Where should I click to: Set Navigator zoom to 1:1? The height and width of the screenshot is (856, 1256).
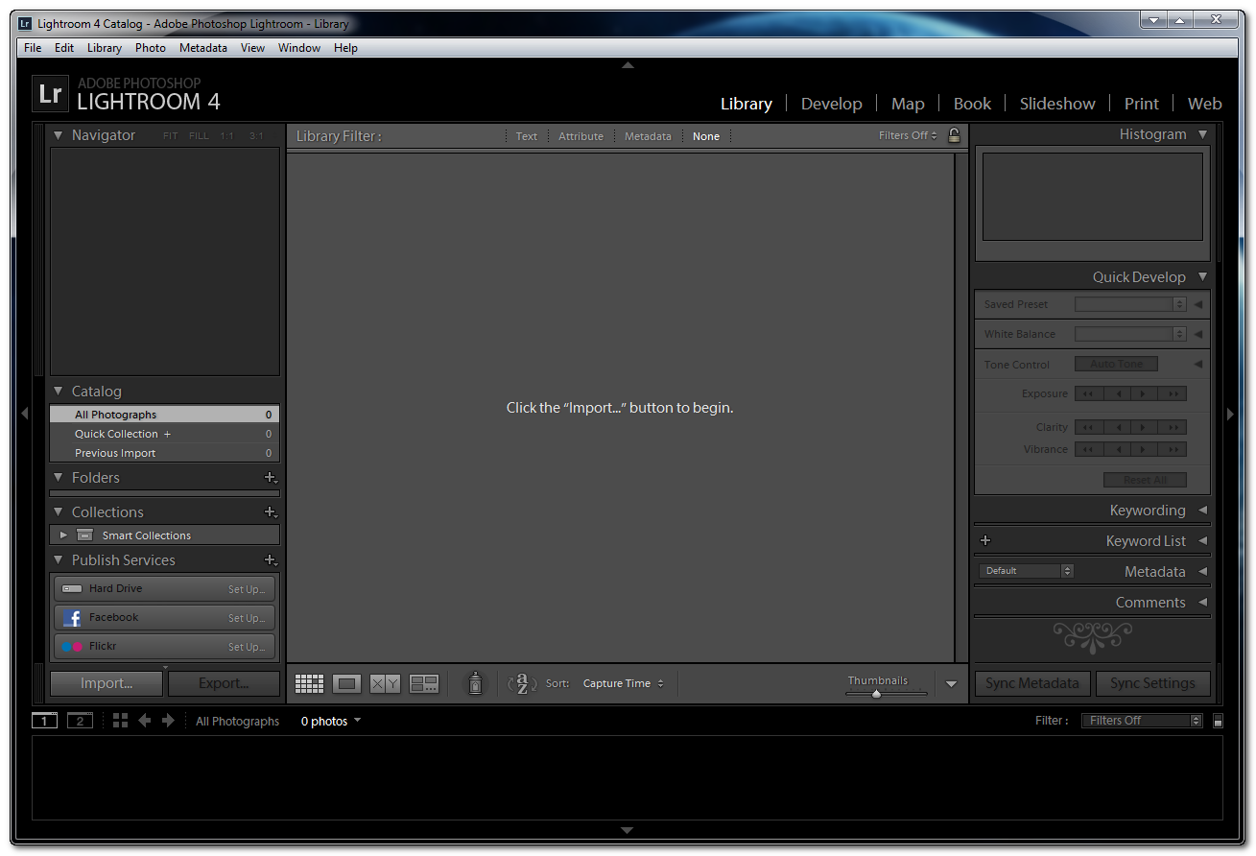tap(226, 136)
